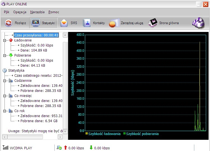Click the vertical scrollbar thumb in tree panel
This screenshot has width=210, height=151.
pyautogui.click(x=65, y=86)
